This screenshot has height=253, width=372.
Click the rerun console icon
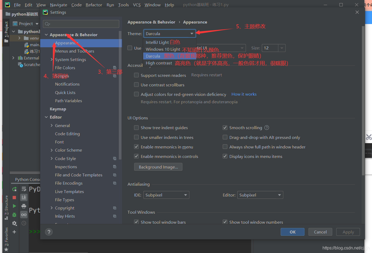tap(14, 189)
